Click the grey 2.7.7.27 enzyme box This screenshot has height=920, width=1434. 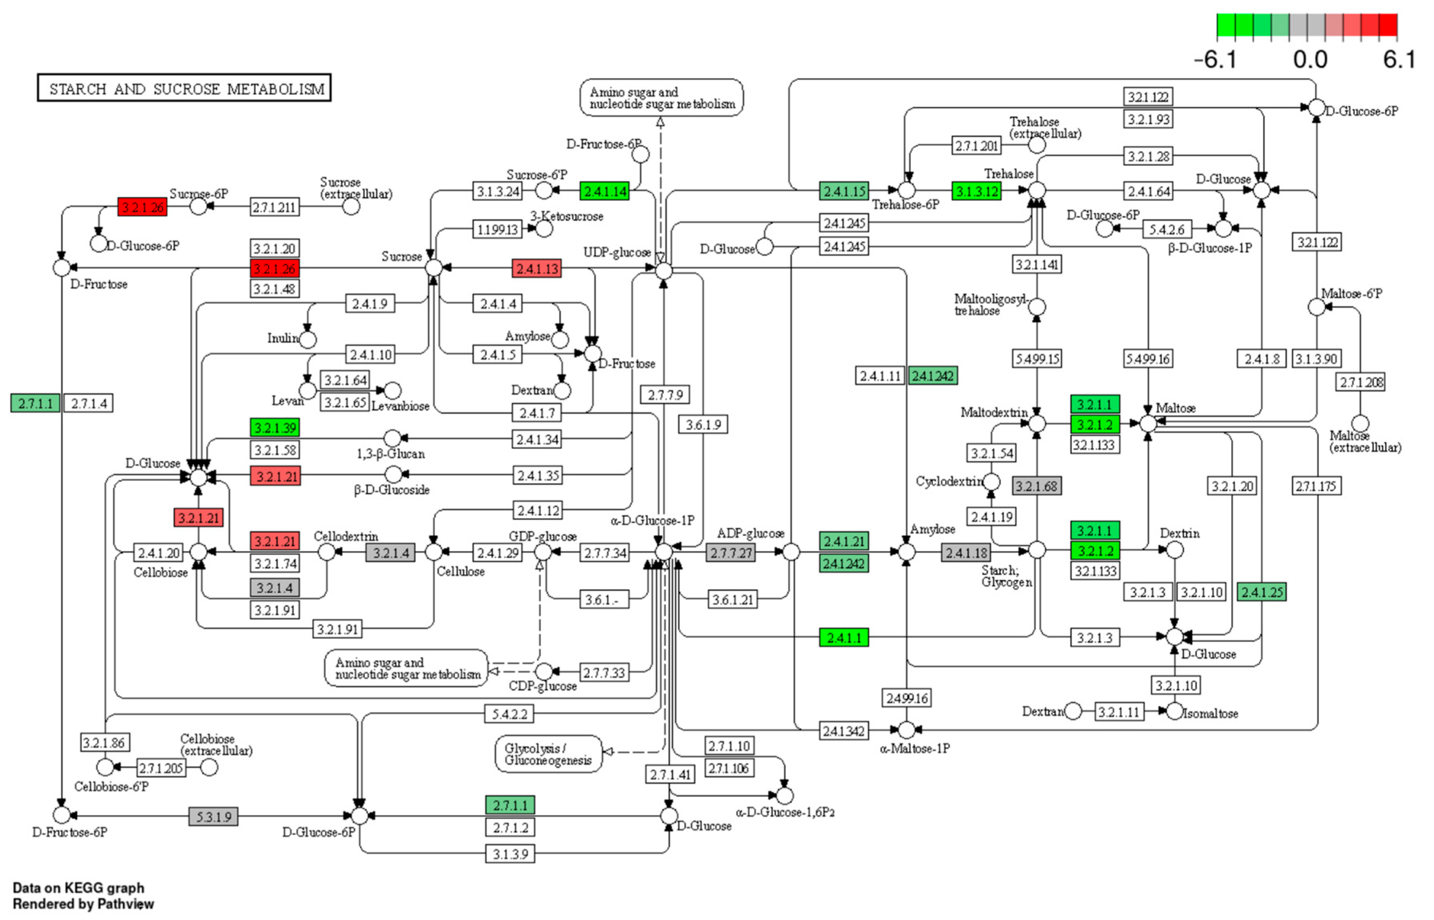pyautogui.click(x=730, y=553)
